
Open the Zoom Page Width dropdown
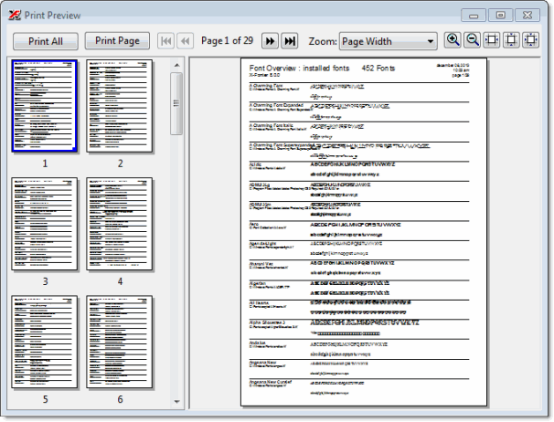point(388,41)
